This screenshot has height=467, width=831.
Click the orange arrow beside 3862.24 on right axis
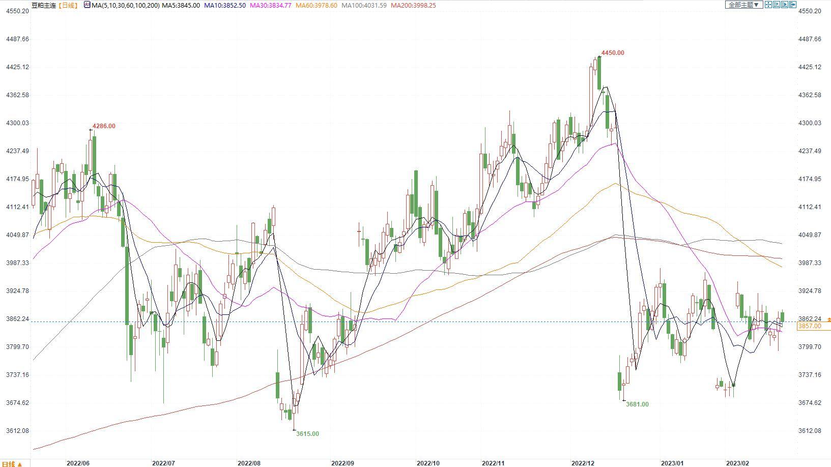coord(829,319)
